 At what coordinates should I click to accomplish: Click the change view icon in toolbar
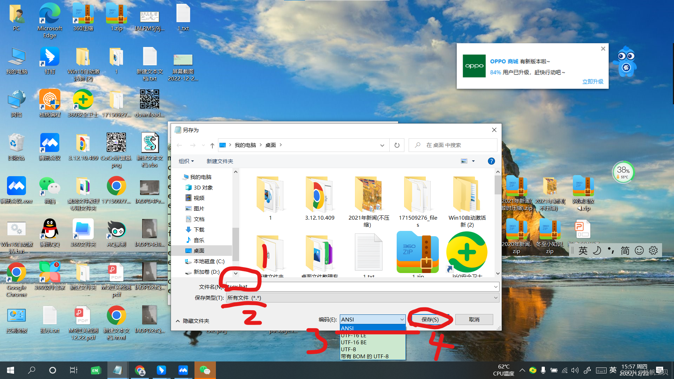464,161
